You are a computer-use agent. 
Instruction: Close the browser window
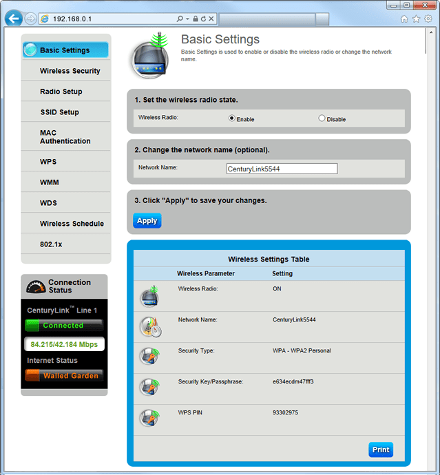coord(425,6)
